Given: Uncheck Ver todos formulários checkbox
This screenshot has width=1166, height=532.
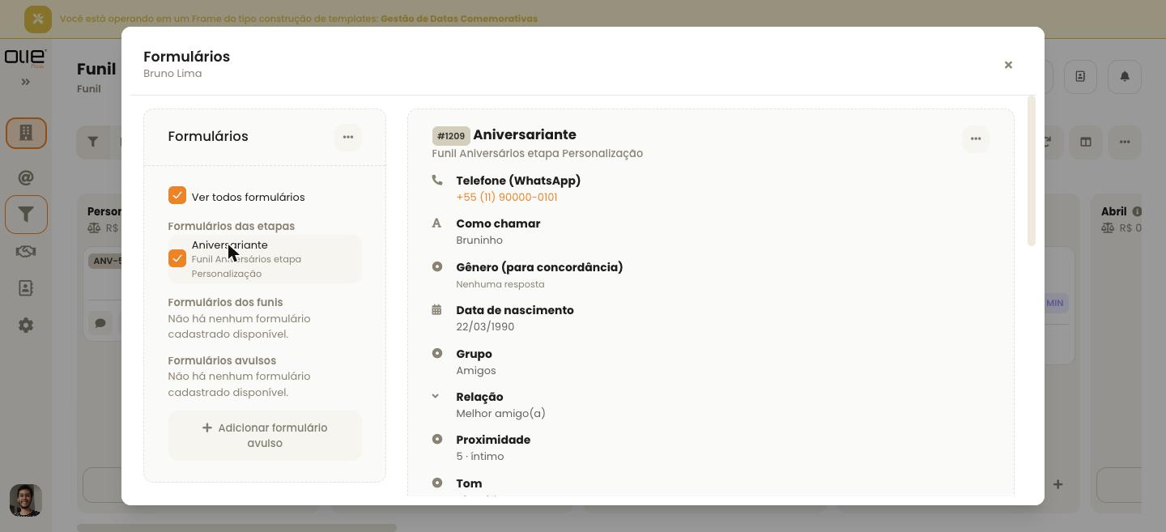Looking at the screenshot, I should coord(177,195).
